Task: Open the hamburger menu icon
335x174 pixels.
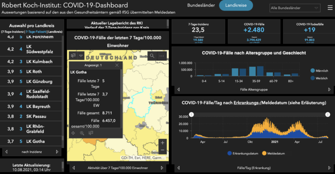Action: pos(330,8)
